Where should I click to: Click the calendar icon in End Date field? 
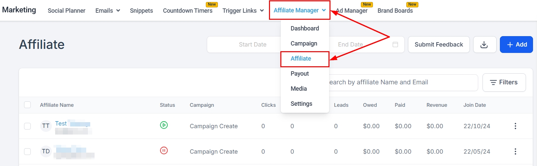395,45
